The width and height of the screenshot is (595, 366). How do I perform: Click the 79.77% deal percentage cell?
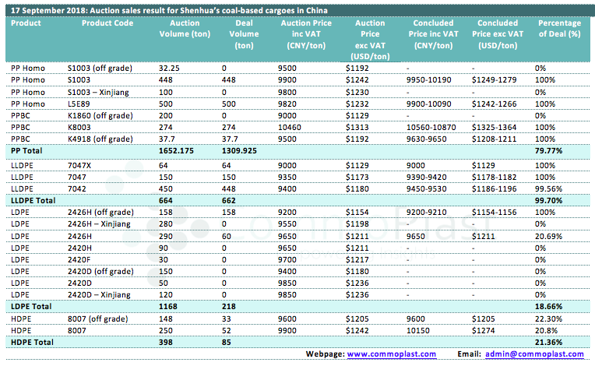pos(551,149)
